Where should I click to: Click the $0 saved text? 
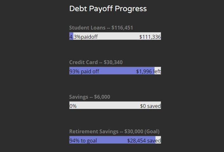(150, 106)
